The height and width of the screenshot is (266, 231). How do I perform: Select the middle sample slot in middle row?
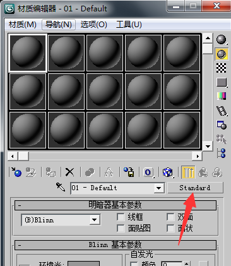105,92
